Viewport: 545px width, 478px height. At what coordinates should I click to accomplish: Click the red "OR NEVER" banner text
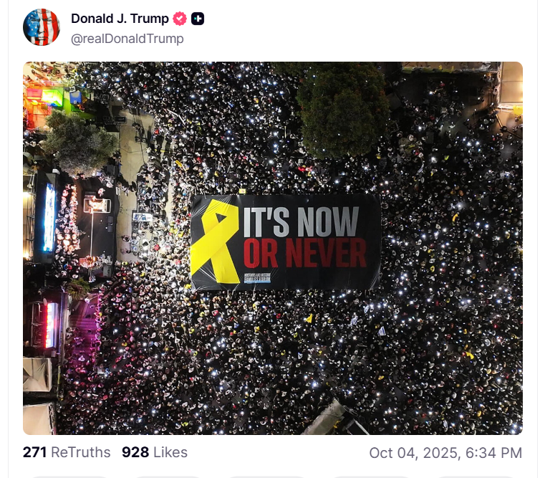click(x=305, y=253)
